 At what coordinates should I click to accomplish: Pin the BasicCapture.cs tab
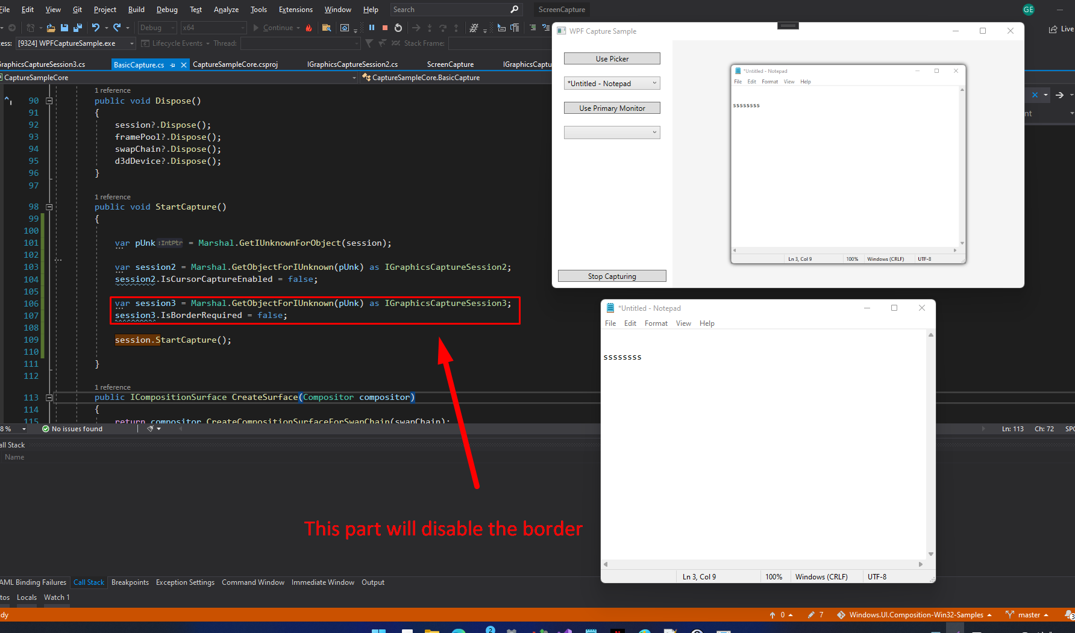tap(173, 65)
